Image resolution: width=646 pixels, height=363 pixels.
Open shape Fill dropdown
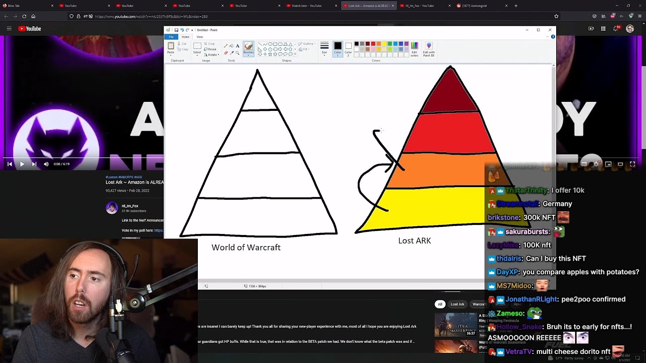click(x=304, y=49)
